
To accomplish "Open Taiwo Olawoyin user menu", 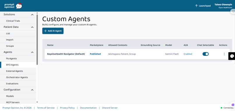I will click(223, 6).
